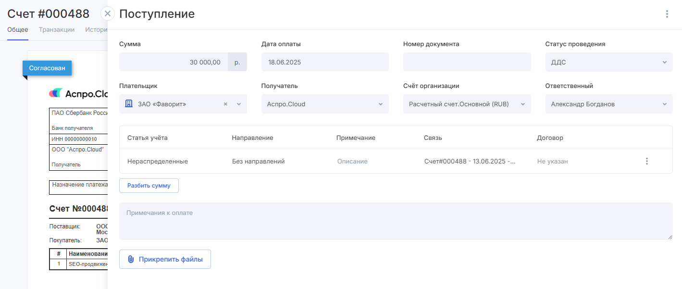Click the paperclip icon to attach files
The width and height of the screenshot is (682, 289).
click(131, 259)
